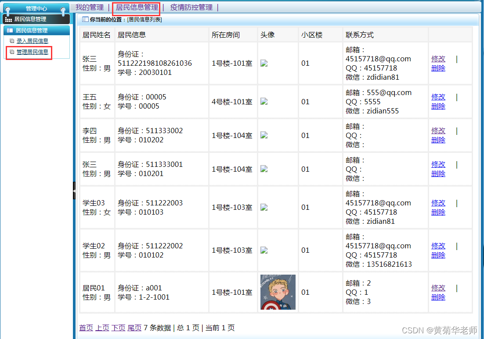Select the 4号楼-101室 room cell
Image resolution: width=484 pixels, height=339 pixels.
(232, 102)
